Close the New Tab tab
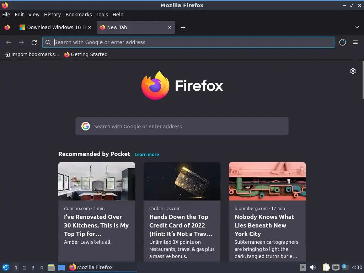Screen dimensions: 364x273 coord(170,27)
